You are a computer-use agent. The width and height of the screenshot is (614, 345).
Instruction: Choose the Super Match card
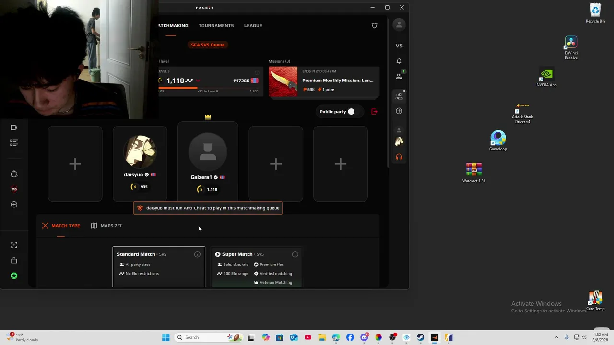click(x=257, y=266)
